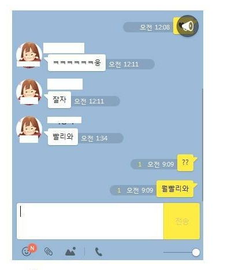Select the yellow 뭘빨리와 message bubble
Viewport: 235px width, 270px height.
[175, 189]
